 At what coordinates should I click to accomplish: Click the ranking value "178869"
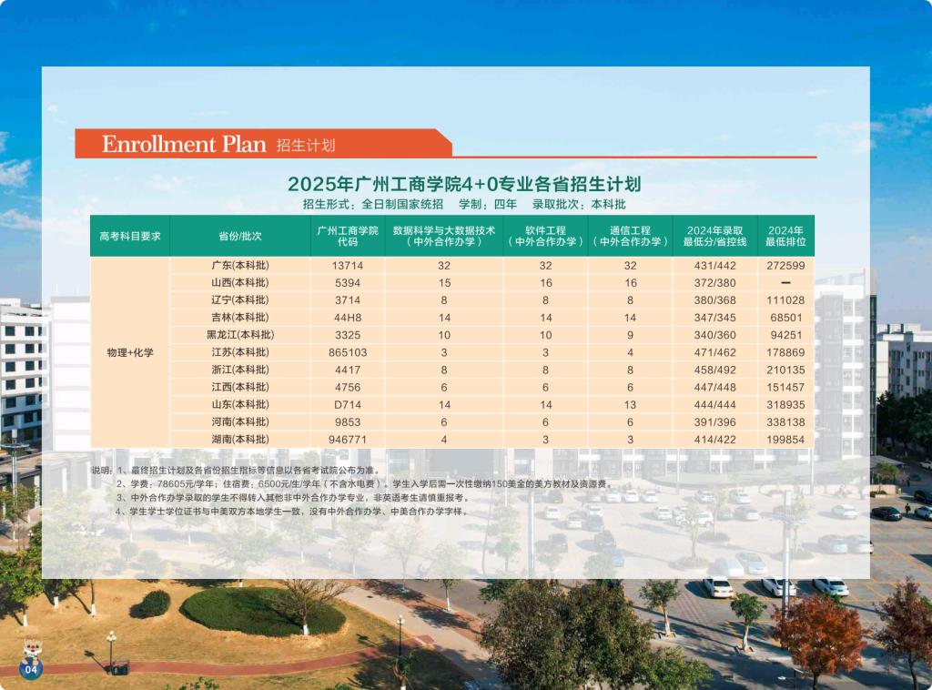[785, 352]
